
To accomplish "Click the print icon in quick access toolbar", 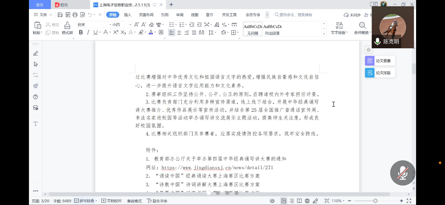I will (75, 15).
